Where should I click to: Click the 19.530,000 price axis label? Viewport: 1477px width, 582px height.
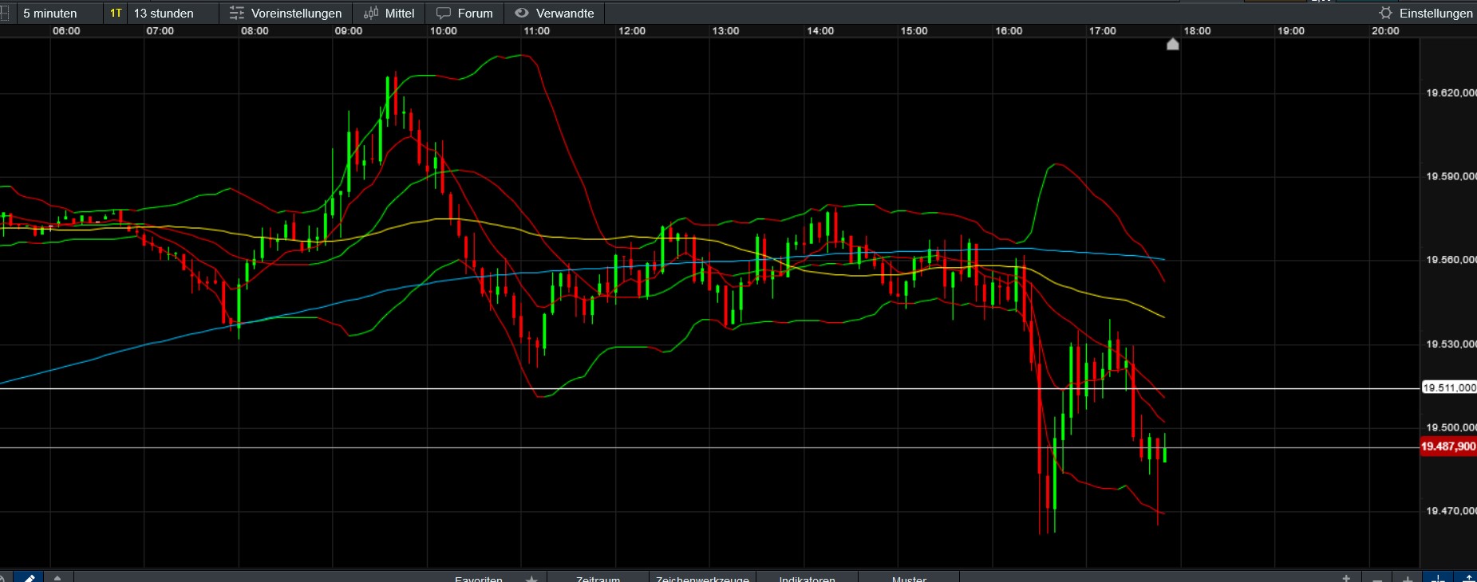[x=1451, y=344]
